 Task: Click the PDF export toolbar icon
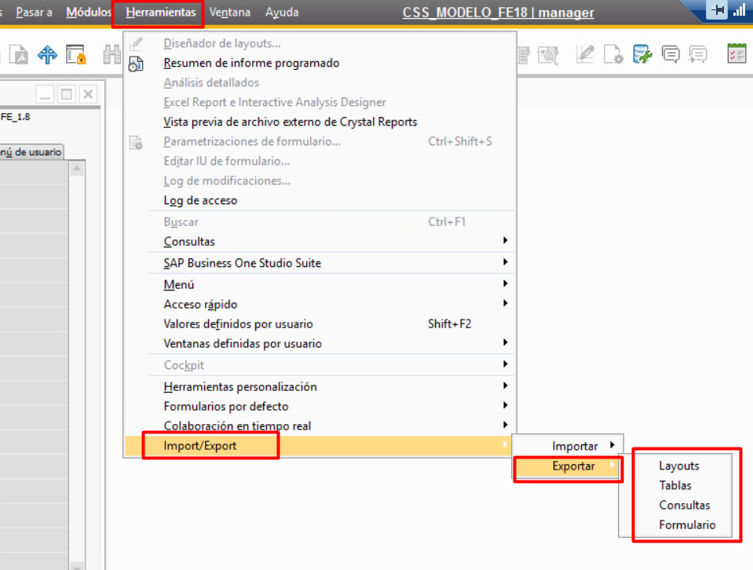click(20, 55)
